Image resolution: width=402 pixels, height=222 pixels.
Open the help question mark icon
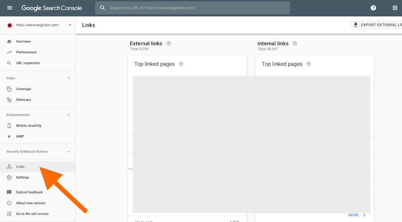(373, 8)
